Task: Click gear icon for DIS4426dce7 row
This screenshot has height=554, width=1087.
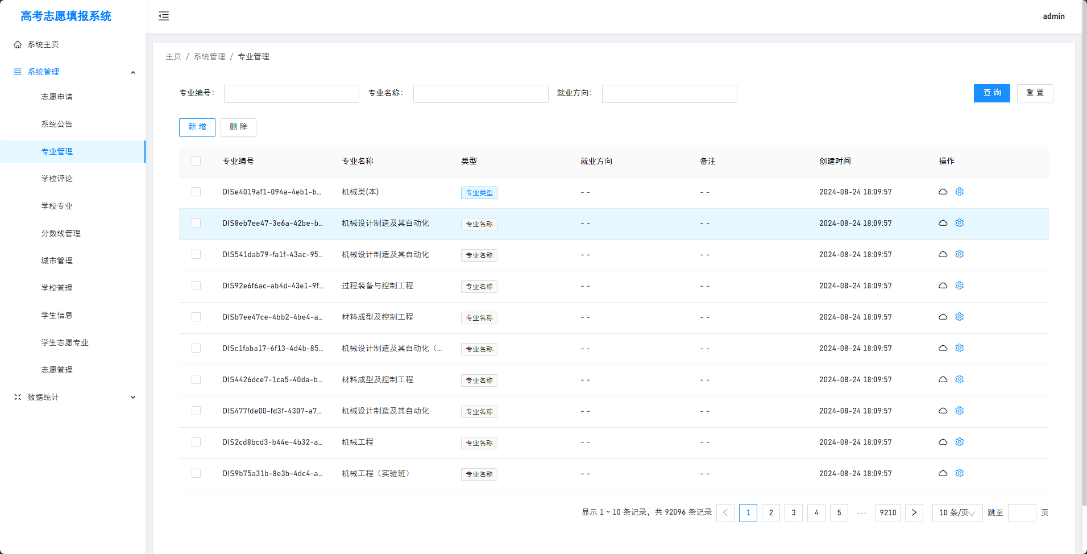Action: pos(960,379)
